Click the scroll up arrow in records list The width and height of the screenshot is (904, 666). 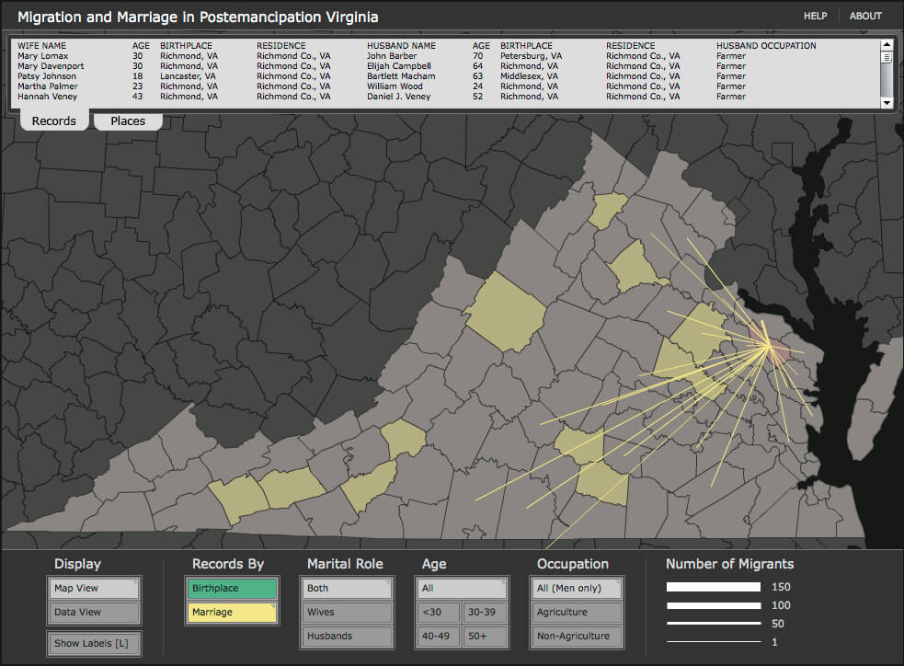[x=887, y=44]
